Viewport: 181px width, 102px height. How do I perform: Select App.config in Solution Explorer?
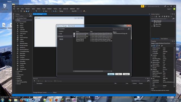coord(158,25)
